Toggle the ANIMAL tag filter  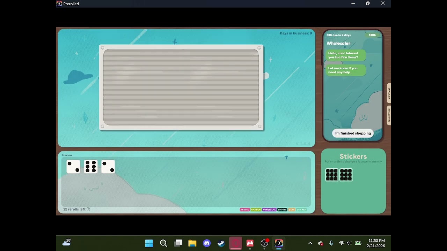(x=245, y=210)
